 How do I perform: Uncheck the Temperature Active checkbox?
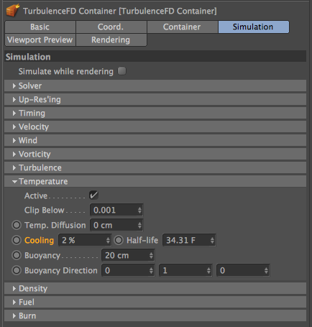click(93, 195)
